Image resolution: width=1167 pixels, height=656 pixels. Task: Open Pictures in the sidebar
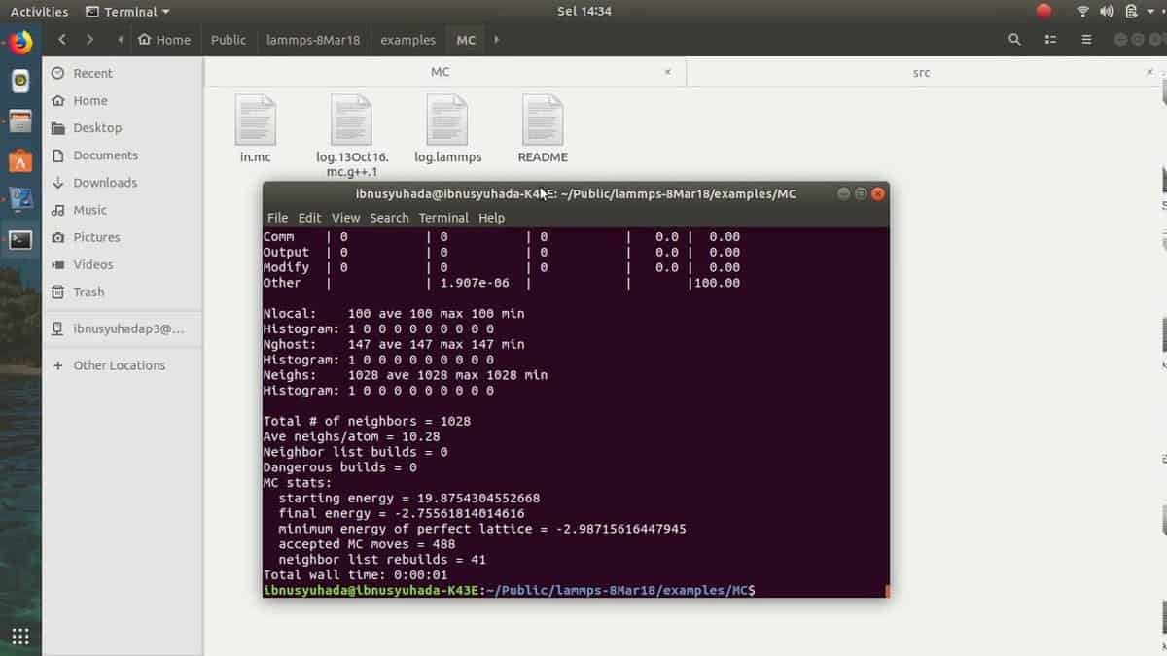point(123,236)
